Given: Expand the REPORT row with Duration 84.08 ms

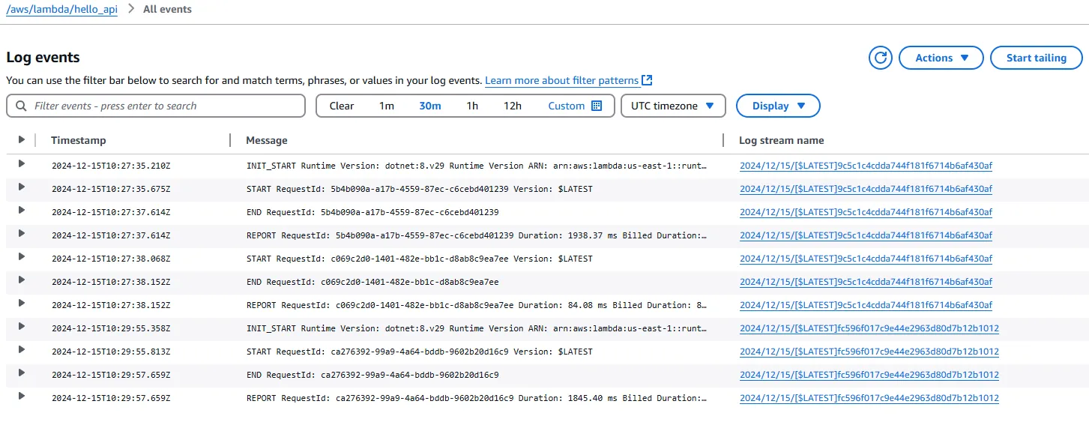Looking at the screenshot, I should (x=22, y=303).
